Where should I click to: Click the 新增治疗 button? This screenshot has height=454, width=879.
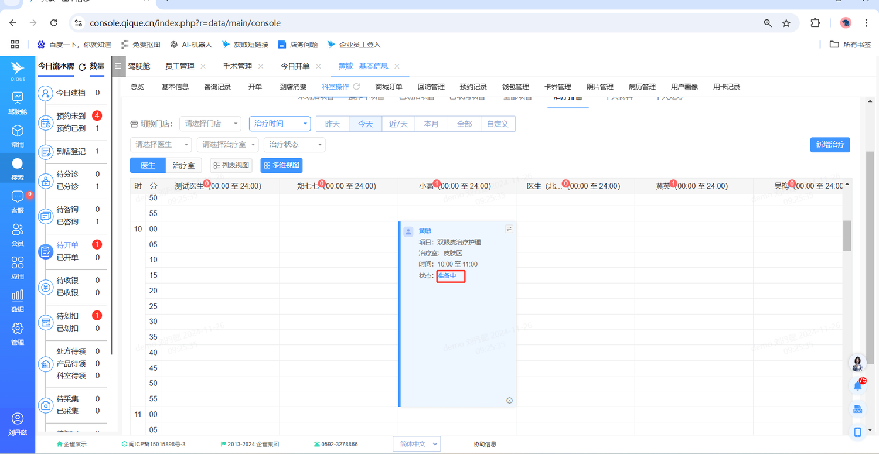coord(830,145)
